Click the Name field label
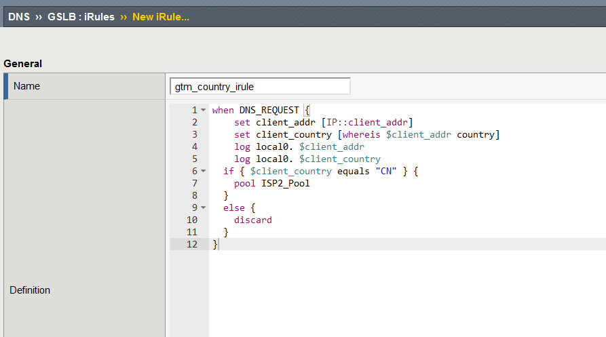Screen dimensions: 606x337 26,86
